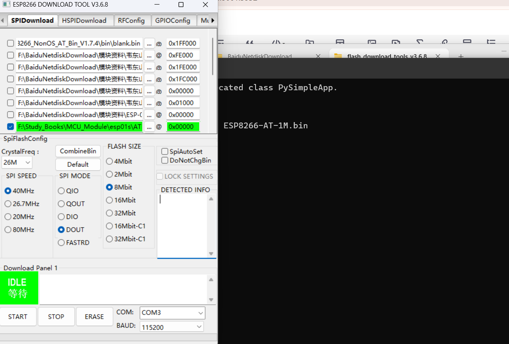This screenshot has height=344, width=509.
Task: Select 2Mbit flash size
Action: coord(109,174)
